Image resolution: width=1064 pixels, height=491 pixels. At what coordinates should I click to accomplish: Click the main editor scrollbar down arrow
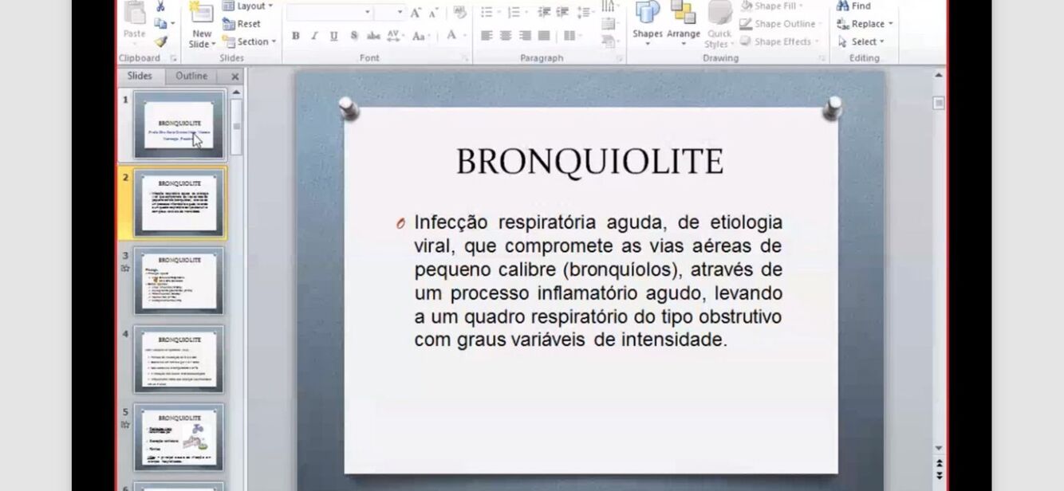[x=939, y=448]
